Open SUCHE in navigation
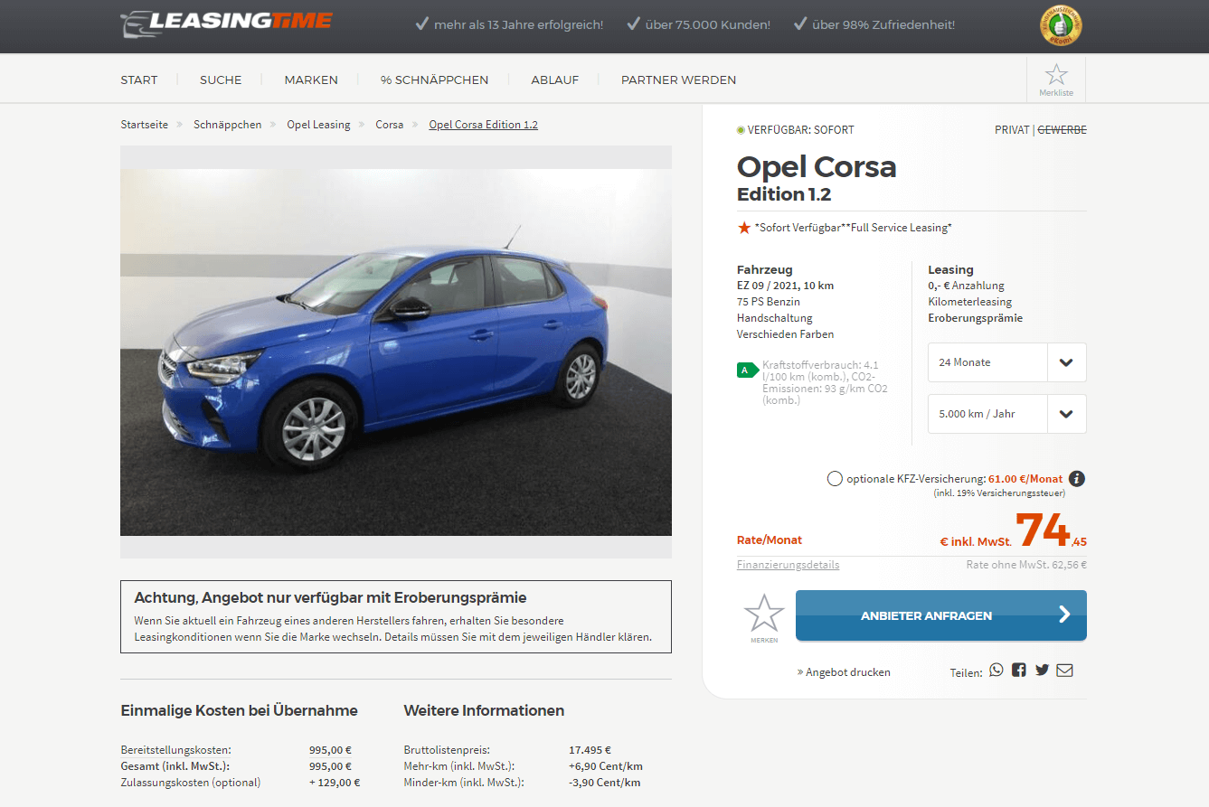 221,80
